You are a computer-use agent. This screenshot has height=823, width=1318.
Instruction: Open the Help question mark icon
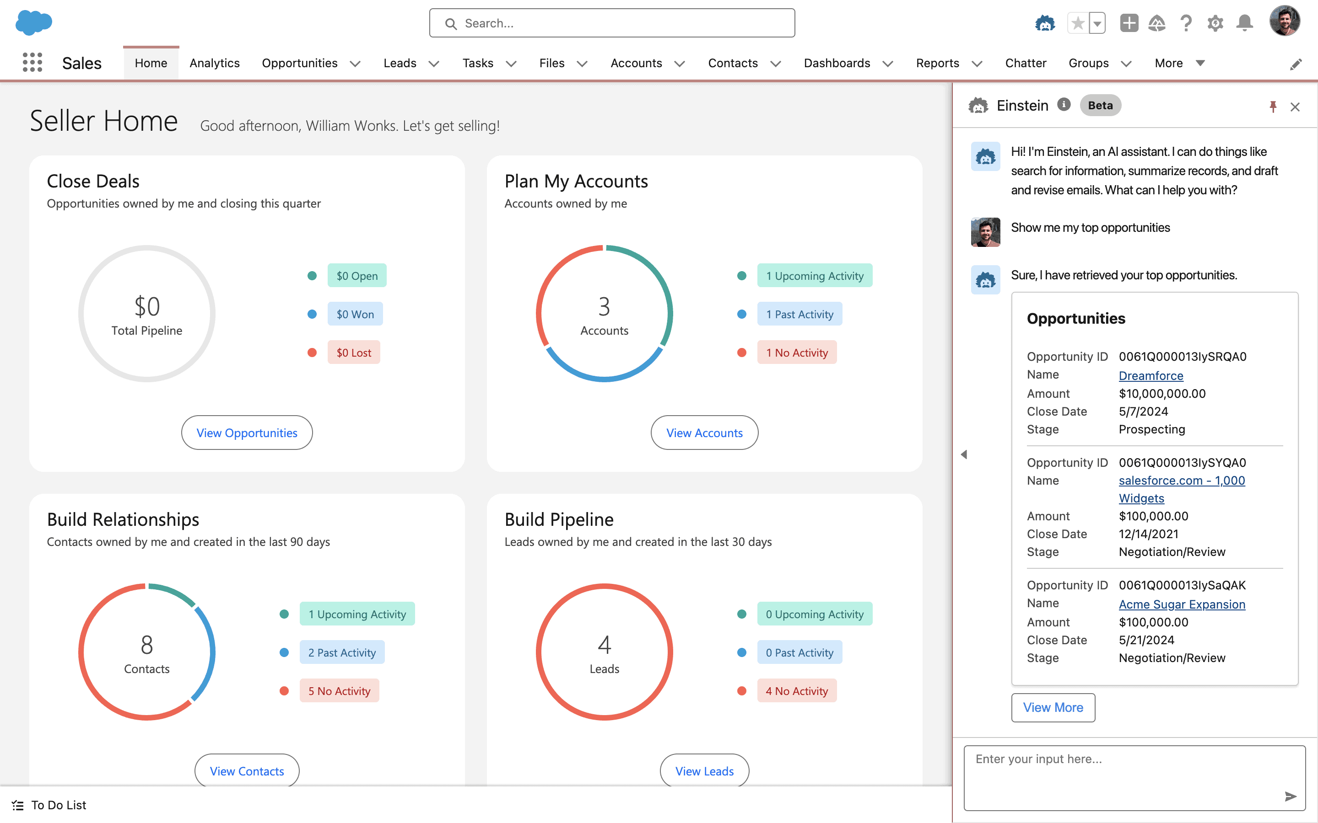coord(1186,23)
